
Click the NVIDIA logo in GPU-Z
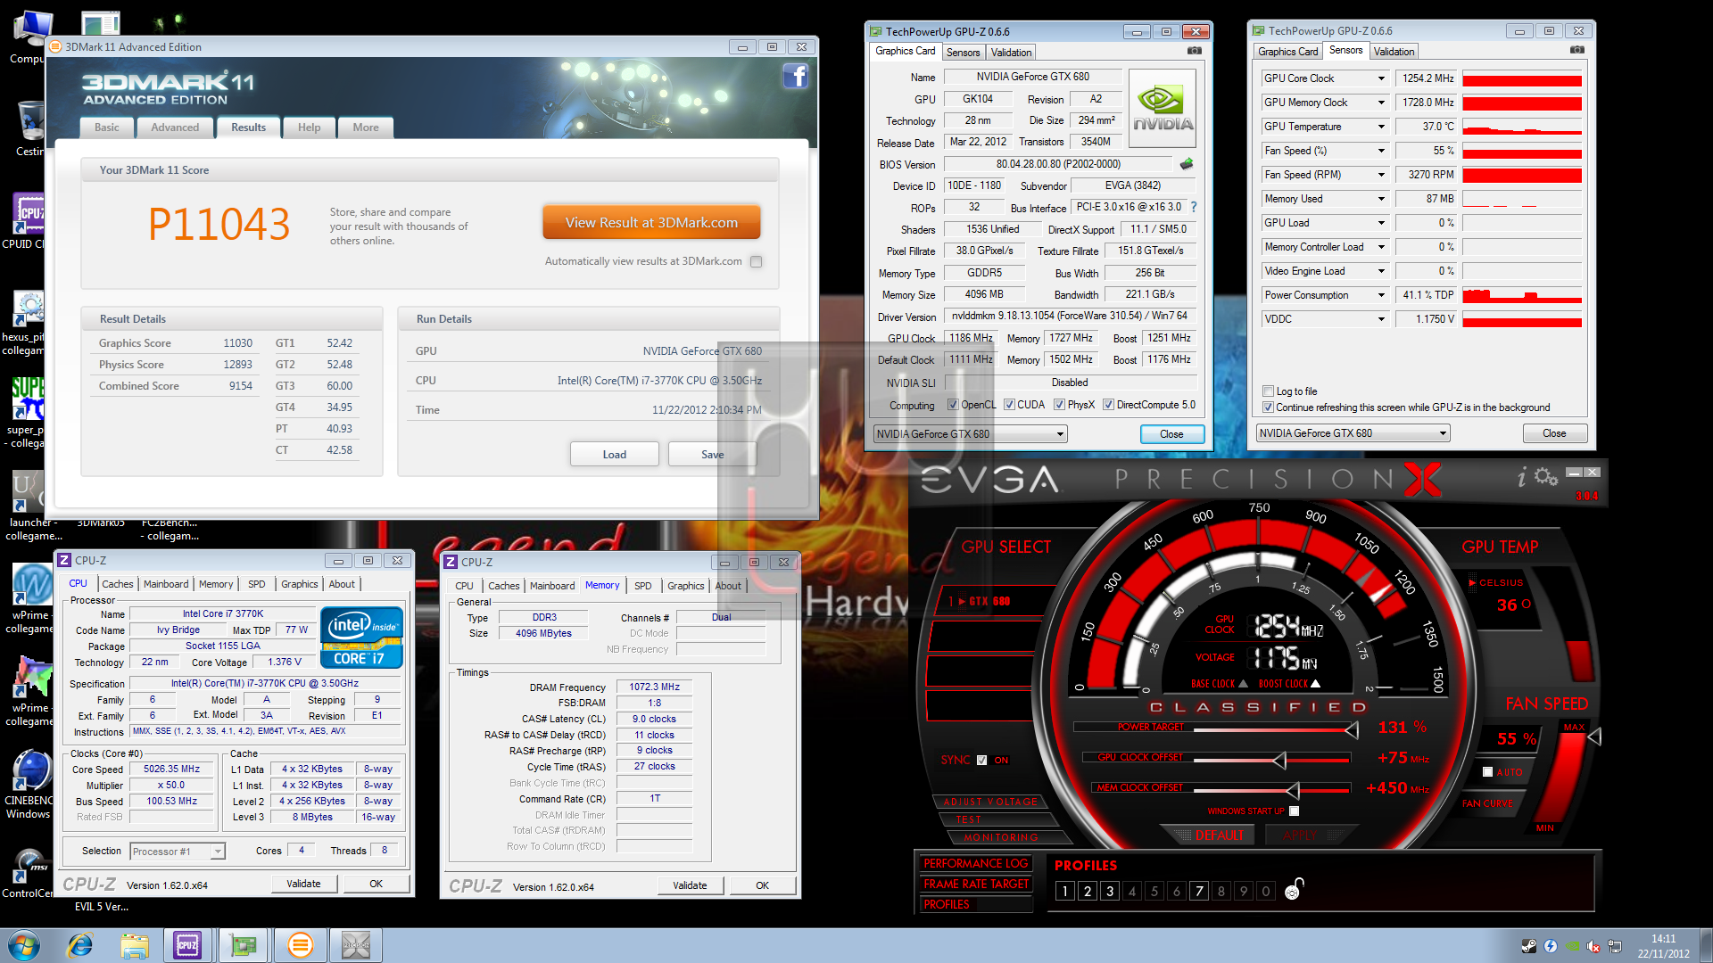(1163, 109)
